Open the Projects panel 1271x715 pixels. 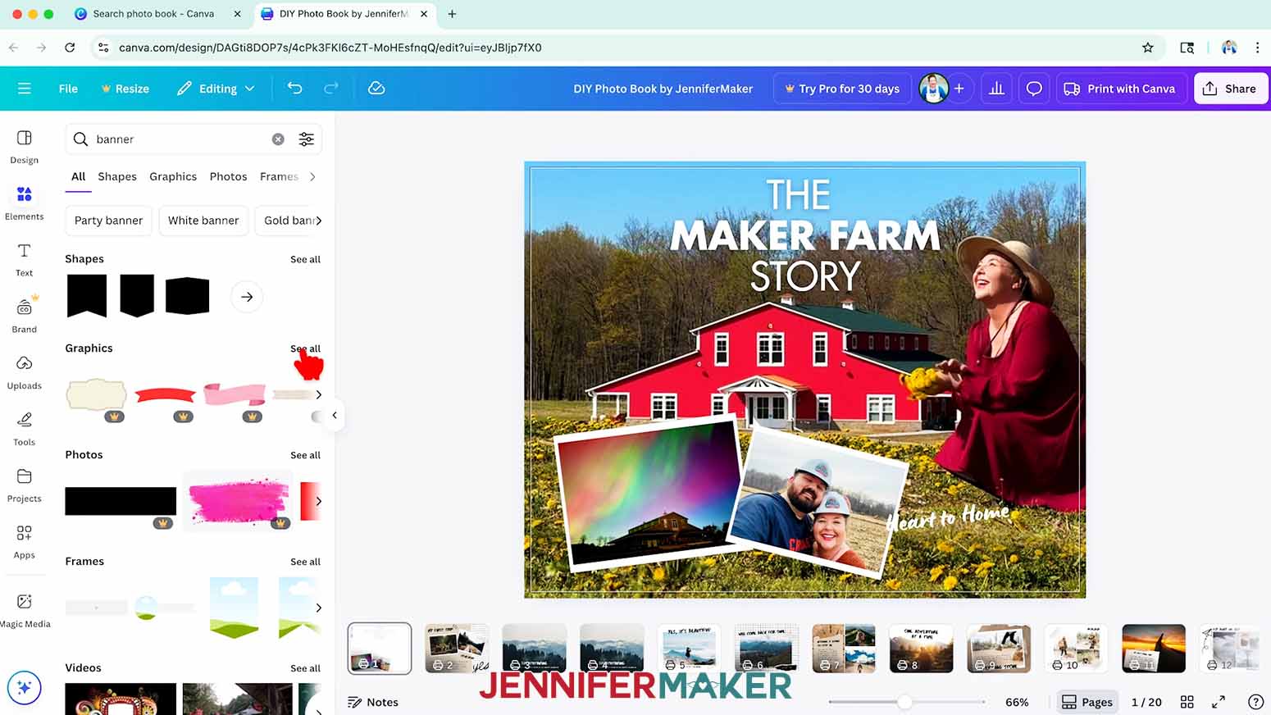click(x=25, y=485)
